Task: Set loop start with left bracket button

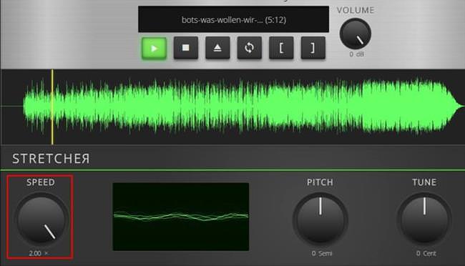Action: [x=281, y=48]
